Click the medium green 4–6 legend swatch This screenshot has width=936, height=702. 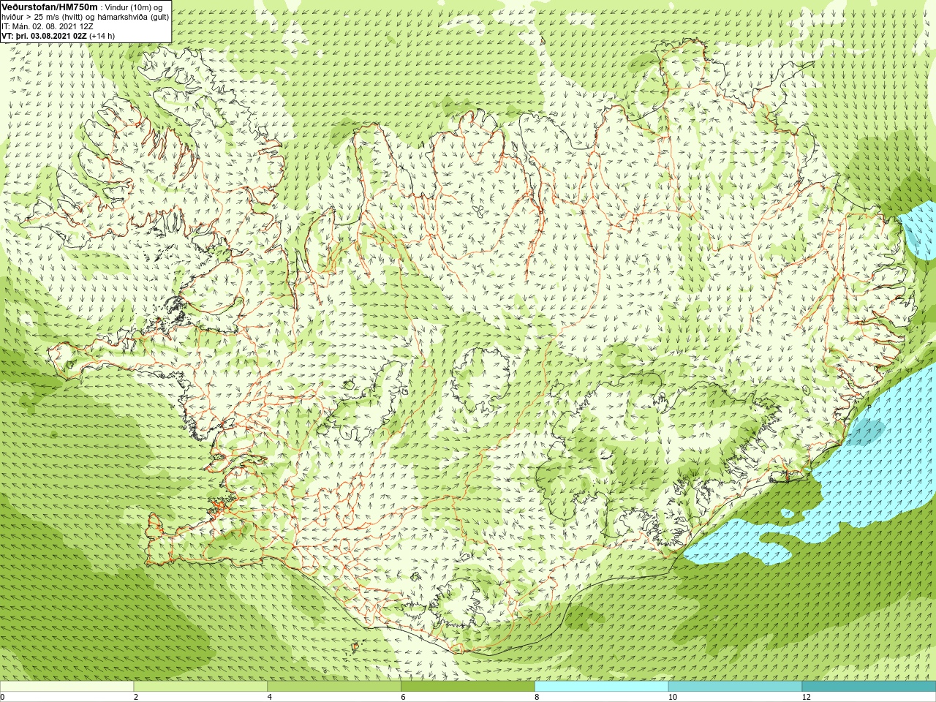(334, 687)
